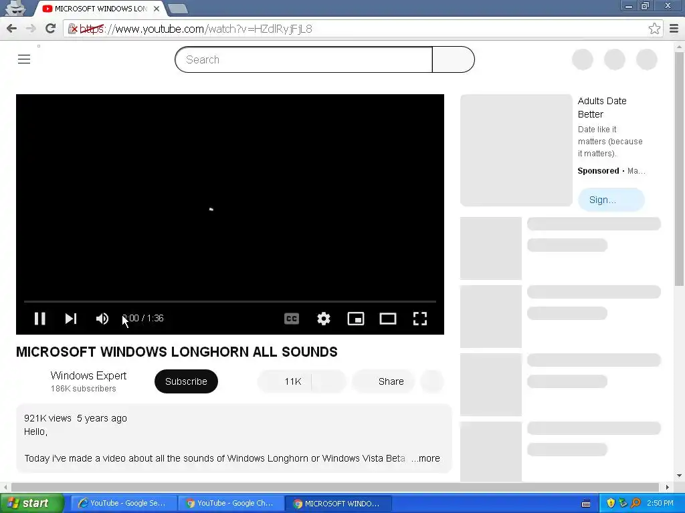685x513 pixels.
Task: Click vertical scrollbar down arrow
Action: click(x=680, y=476)
